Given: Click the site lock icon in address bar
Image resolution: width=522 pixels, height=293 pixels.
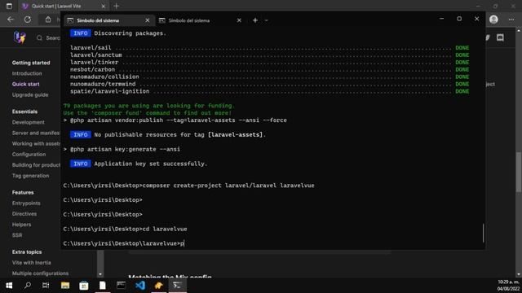Looking at the screenshot, I should tap(48, 20).
